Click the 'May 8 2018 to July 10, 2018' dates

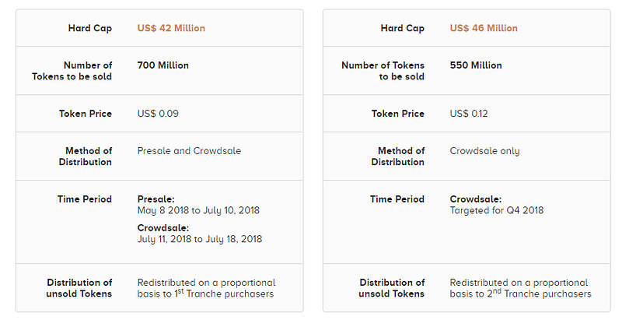[198, 210]
